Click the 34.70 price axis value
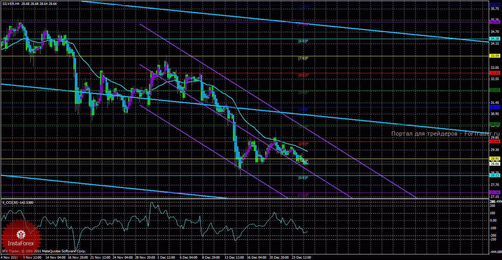This screenshot has width=502, height=260. 495,31
